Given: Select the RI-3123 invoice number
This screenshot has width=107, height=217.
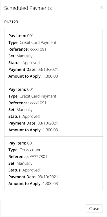Looking at the screenshot, I should tap(11, 22).
